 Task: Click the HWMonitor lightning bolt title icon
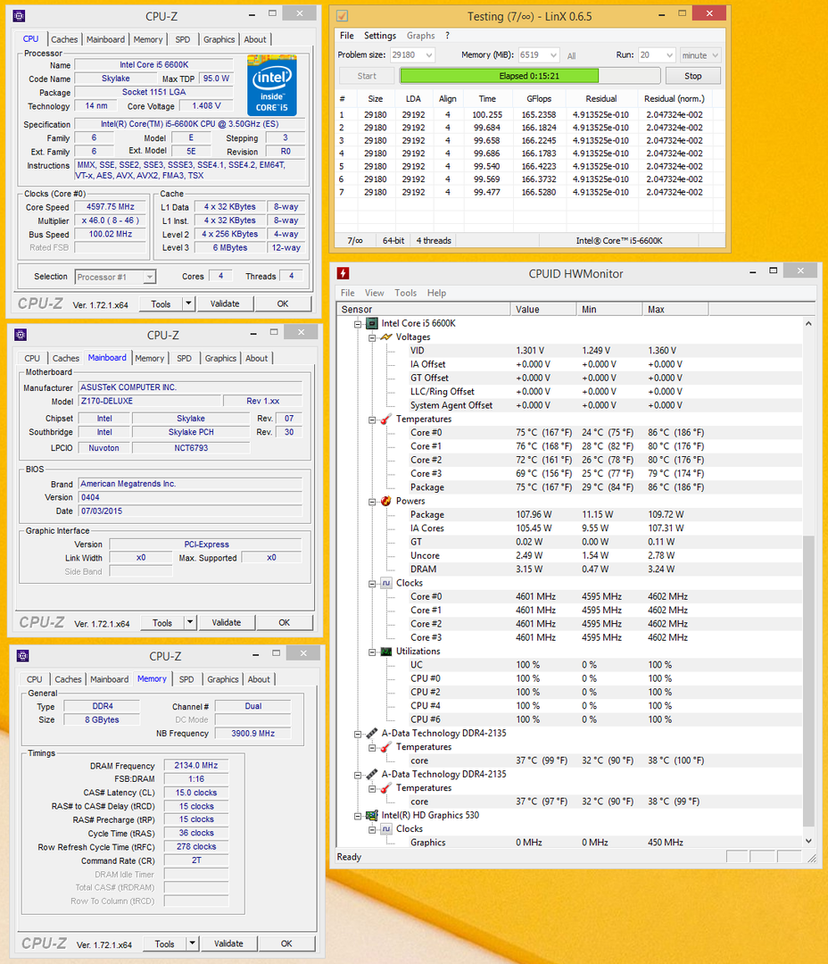(x=344, y=273)
